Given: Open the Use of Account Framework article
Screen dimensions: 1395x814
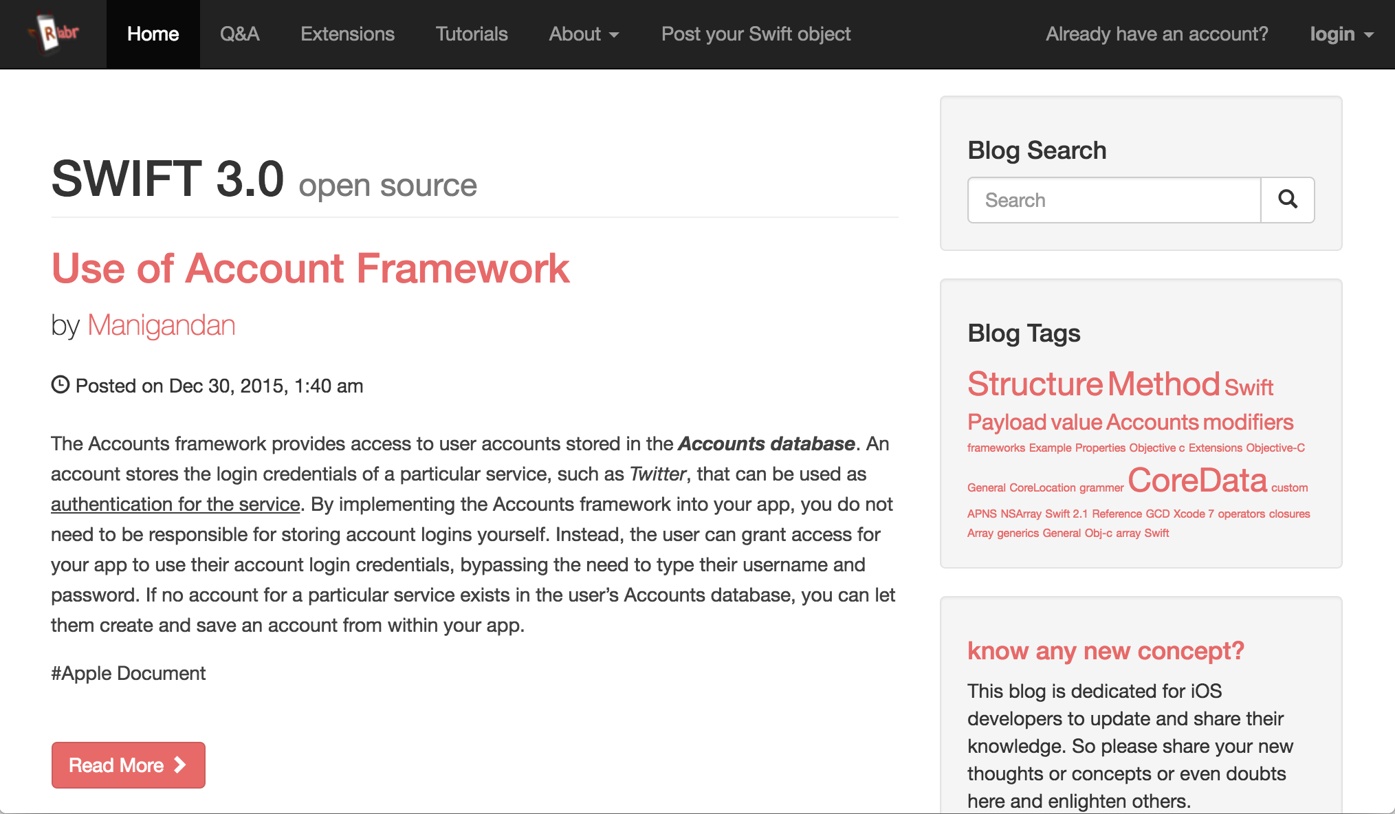Looking at the screenshot, I should tap(310, 268).
